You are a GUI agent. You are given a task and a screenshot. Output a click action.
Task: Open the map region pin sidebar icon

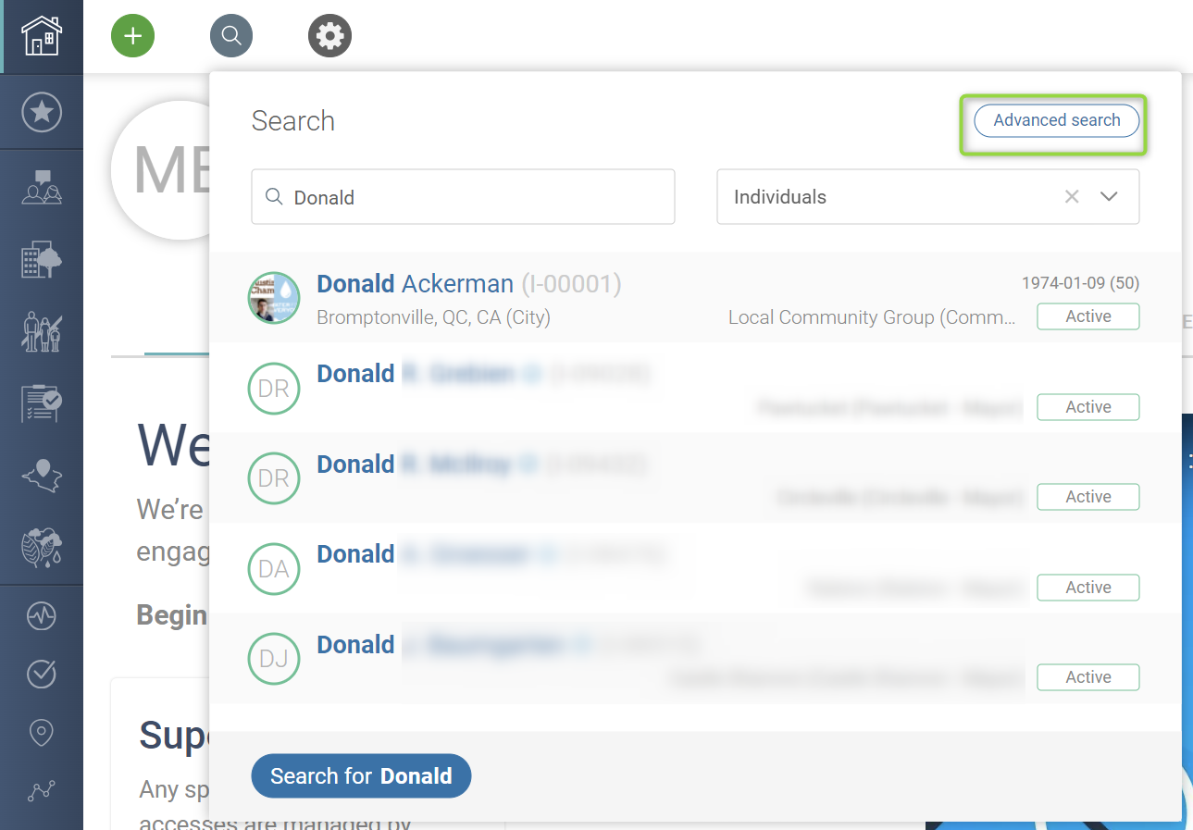click(42, 476)
